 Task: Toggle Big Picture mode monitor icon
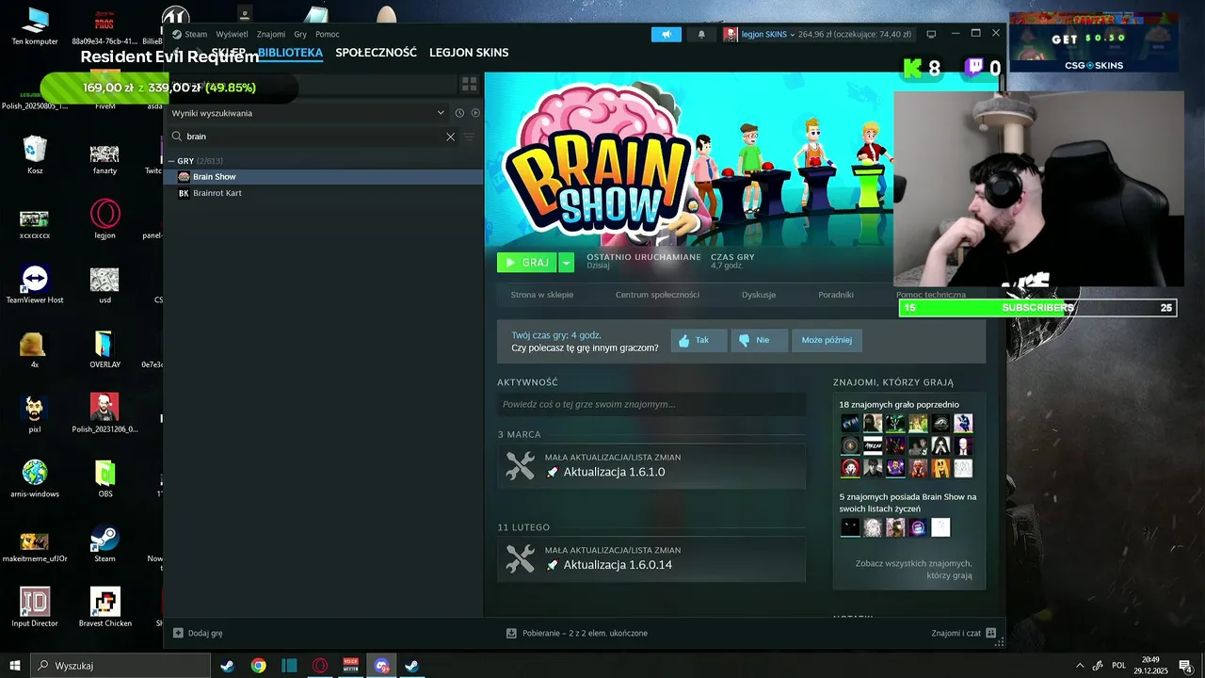[931, 34]
